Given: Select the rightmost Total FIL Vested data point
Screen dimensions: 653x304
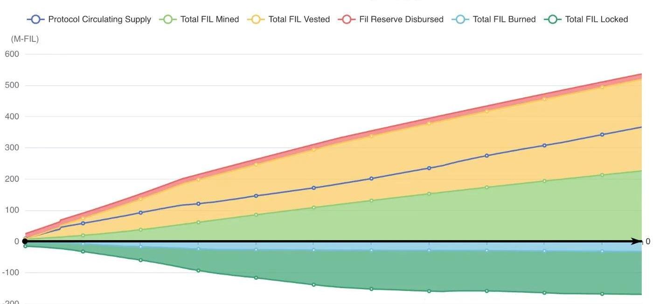Looking at the screenshot, I should 602,87.
